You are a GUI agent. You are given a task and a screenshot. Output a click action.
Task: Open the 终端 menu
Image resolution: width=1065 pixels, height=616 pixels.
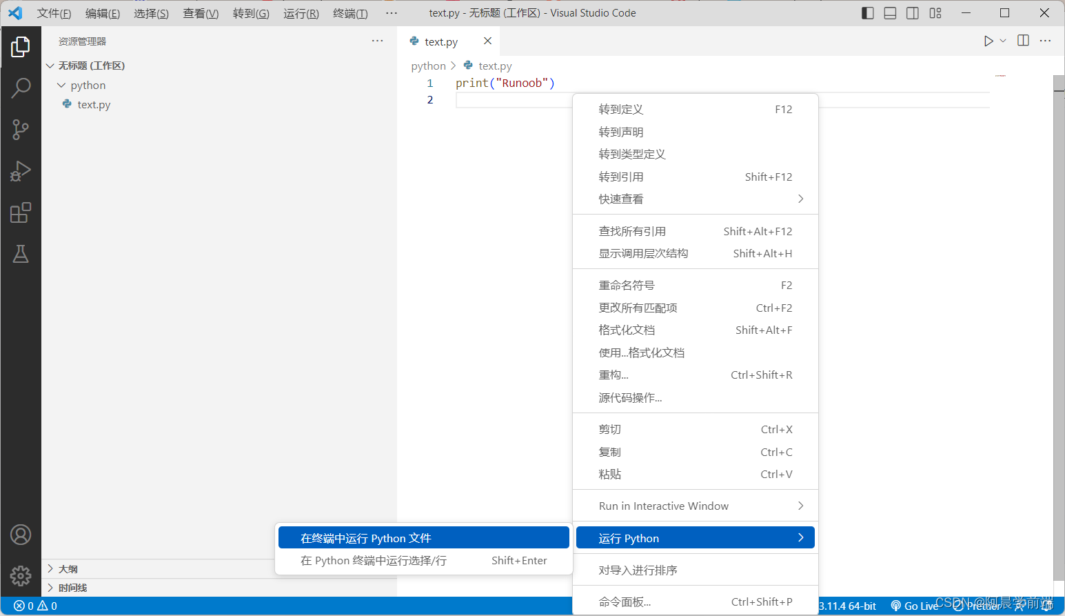pyautogui.click(x=350, y=13)
